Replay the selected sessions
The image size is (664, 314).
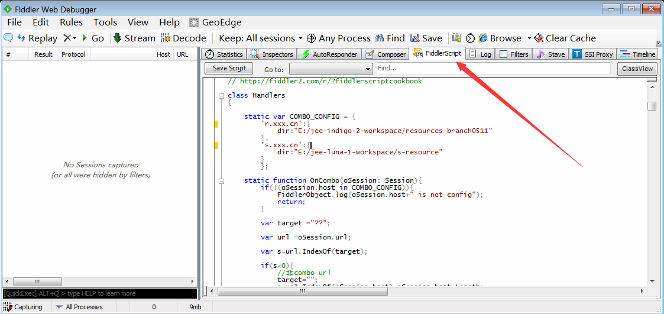tap(37, 38)
